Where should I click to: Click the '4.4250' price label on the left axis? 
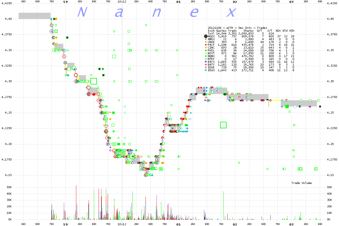[x=7, y=3]
